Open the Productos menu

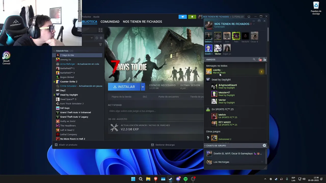86,17
